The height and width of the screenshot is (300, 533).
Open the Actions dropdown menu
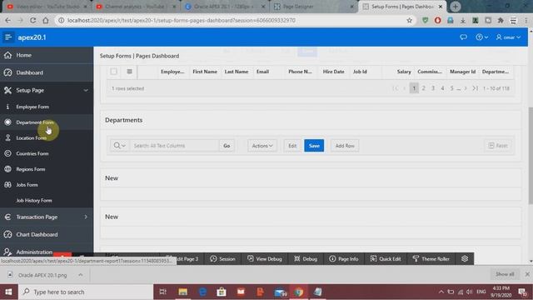(x=262, y=146)
